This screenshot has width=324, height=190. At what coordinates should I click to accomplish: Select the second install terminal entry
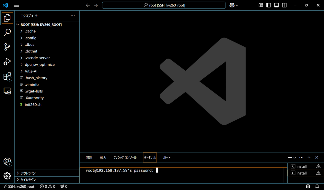306,173
